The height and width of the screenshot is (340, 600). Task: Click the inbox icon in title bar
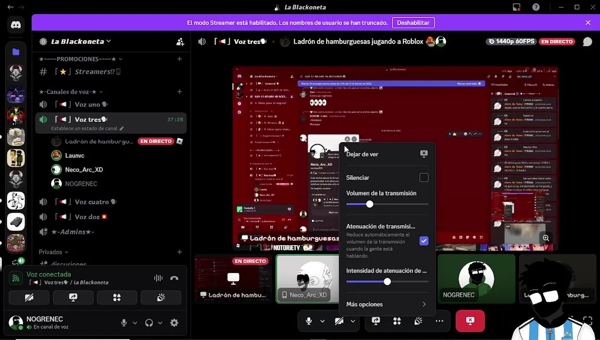(x=517, y=7)
